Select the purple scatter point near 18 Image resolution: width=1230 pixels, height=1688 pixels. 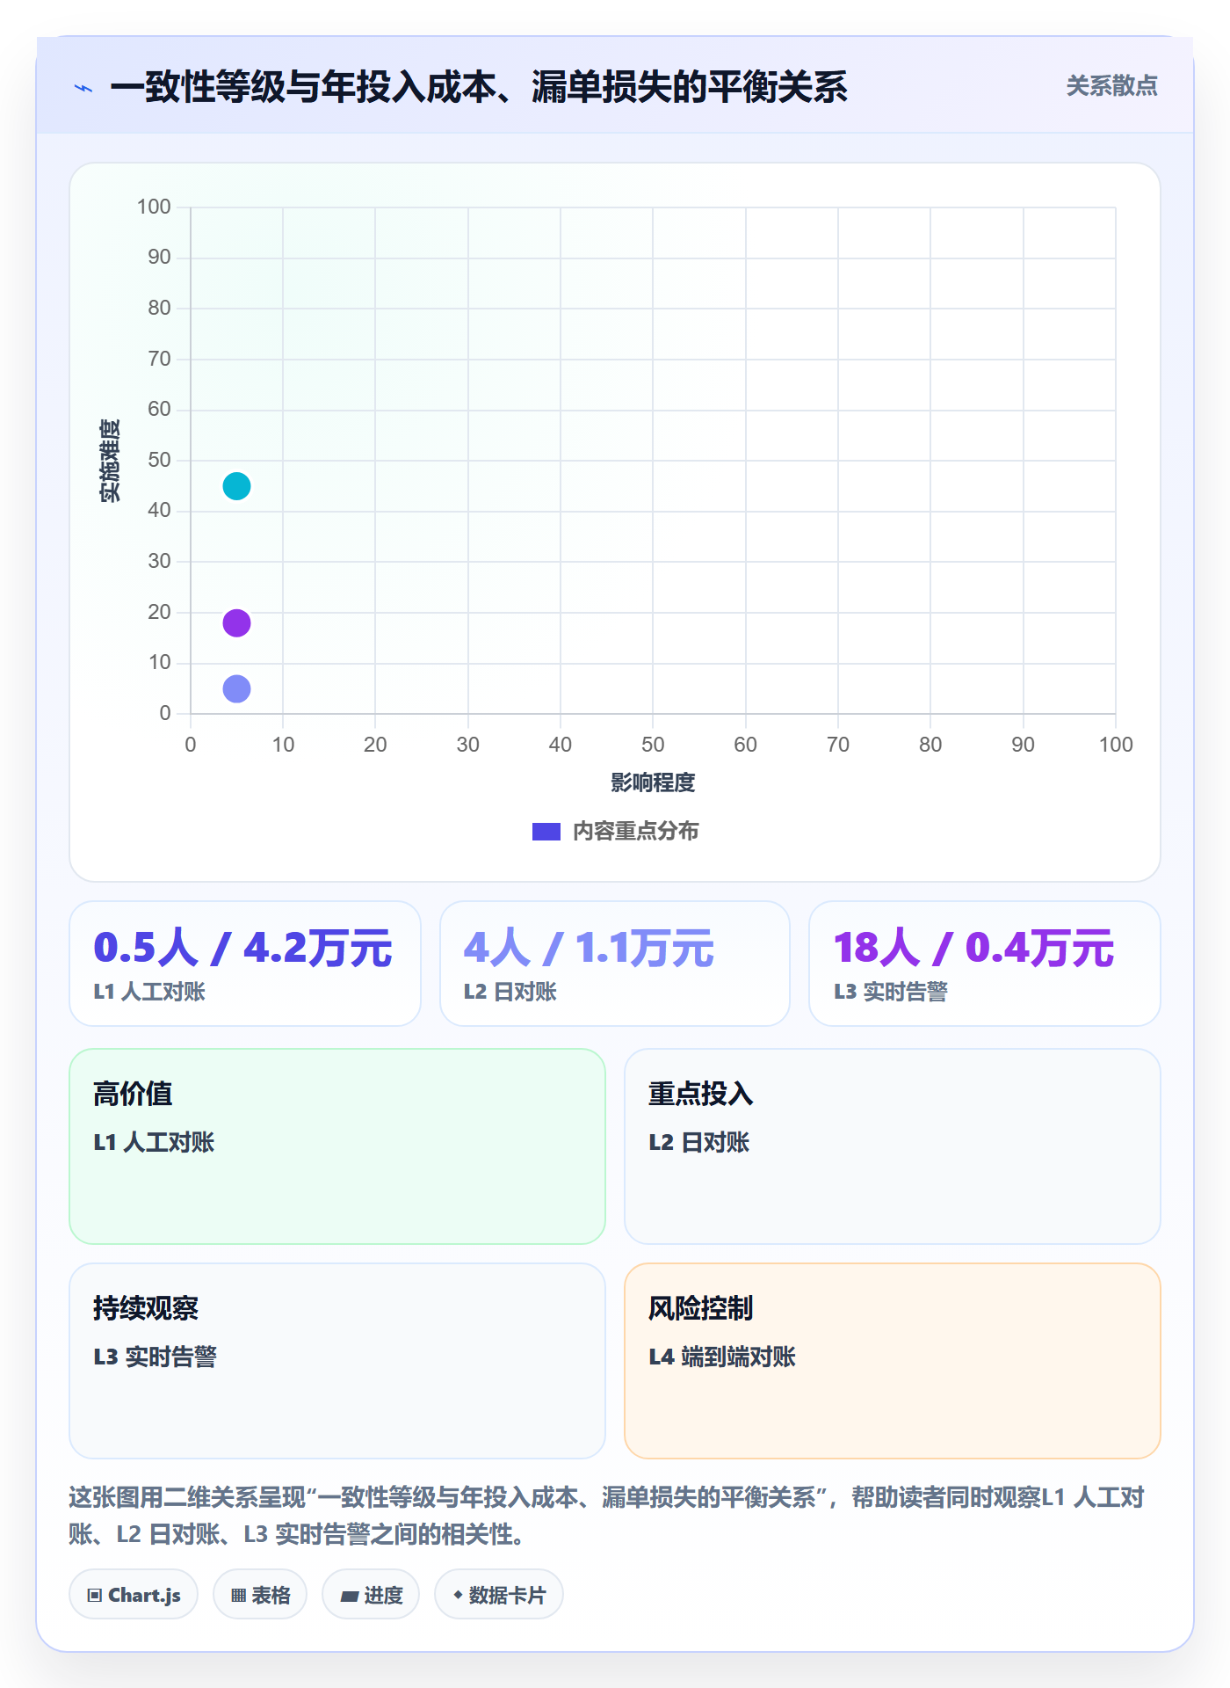point(236,623)
